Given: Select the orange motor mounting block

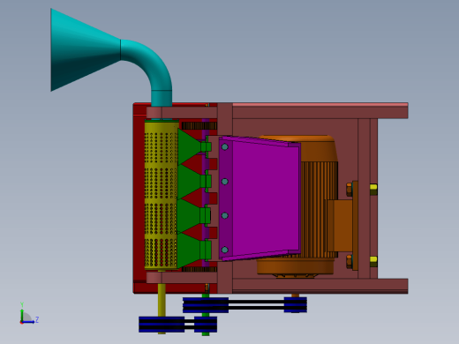Looking at the screenshot, I should click(x=340, y=226).
